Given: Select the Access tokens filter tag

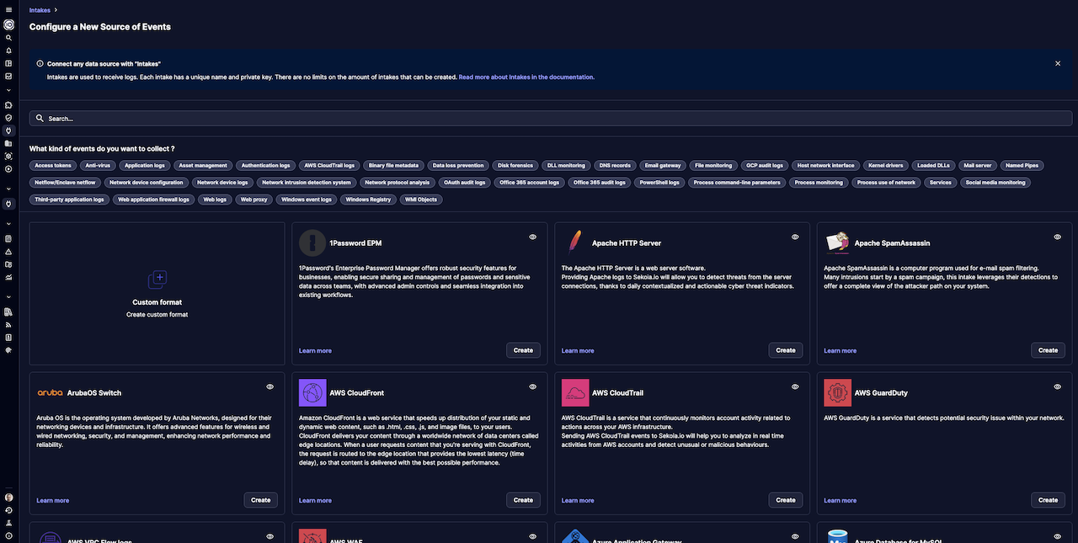Looking at the screenshot, I should [x=53, y=166].
